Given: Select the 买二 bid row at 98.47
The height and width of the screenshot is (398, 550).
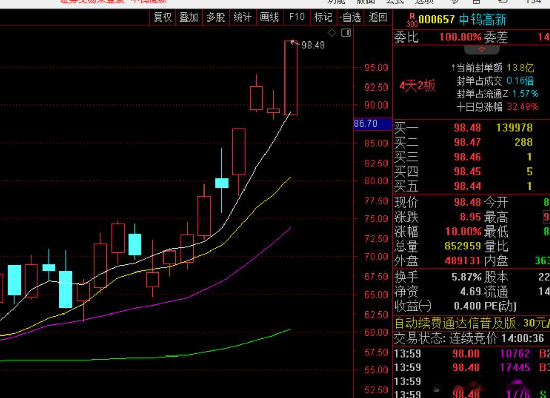Looking at the screenshot, I should point(472,142).
